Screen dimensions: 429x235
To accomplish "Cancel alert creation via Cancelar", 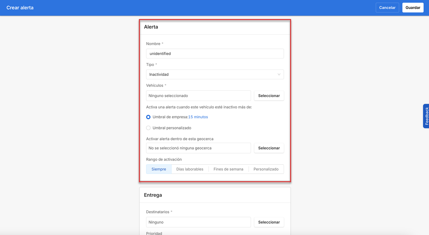I will coord(387,7).
